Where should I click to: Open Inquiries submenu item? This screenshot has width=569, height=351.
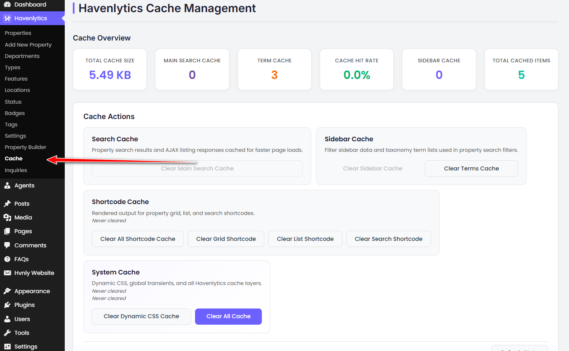coord(16,170)
